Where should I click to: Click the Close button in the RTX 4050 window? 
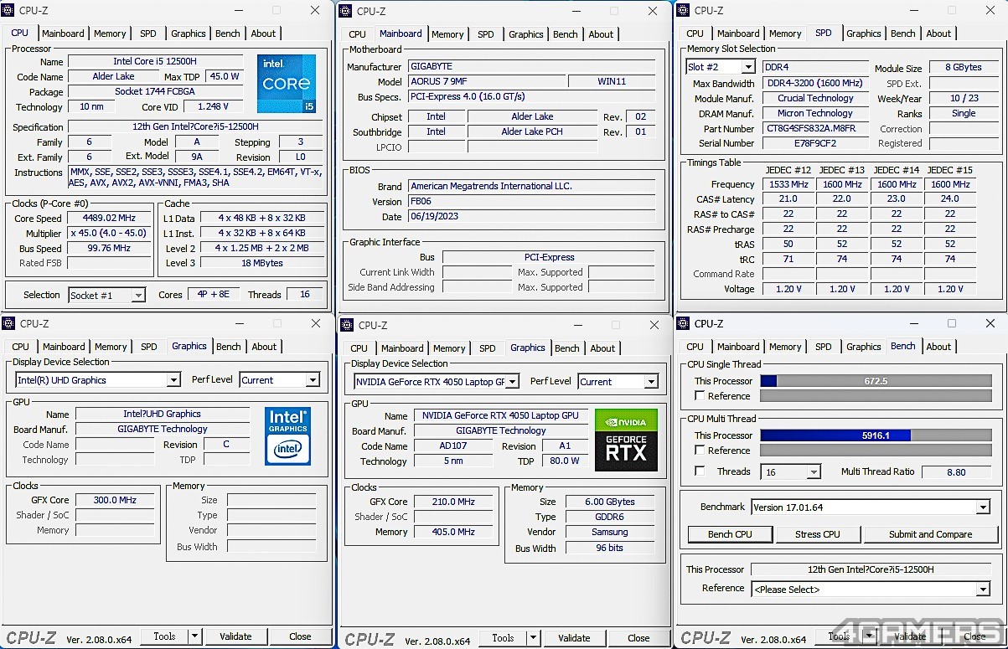coord(638,638)
